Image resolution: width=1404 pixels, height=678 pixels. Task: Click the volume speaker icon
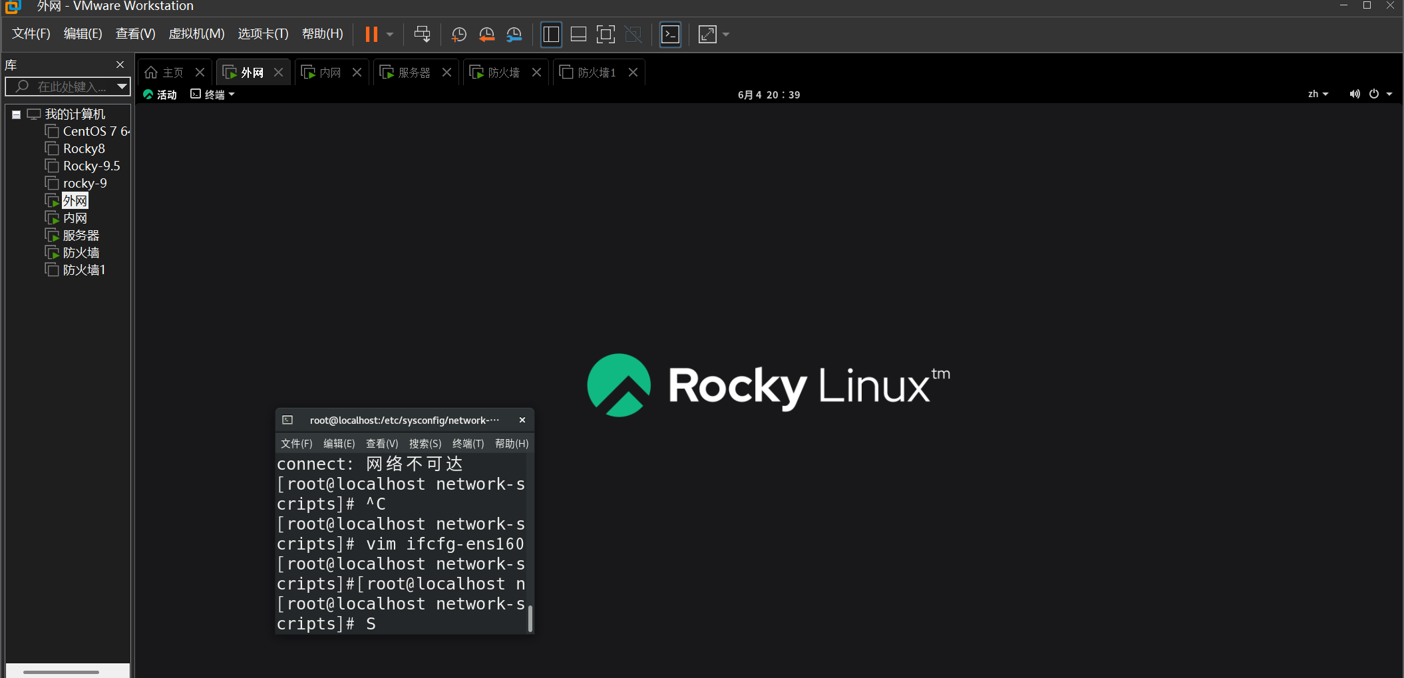[x=1354, y=94]
